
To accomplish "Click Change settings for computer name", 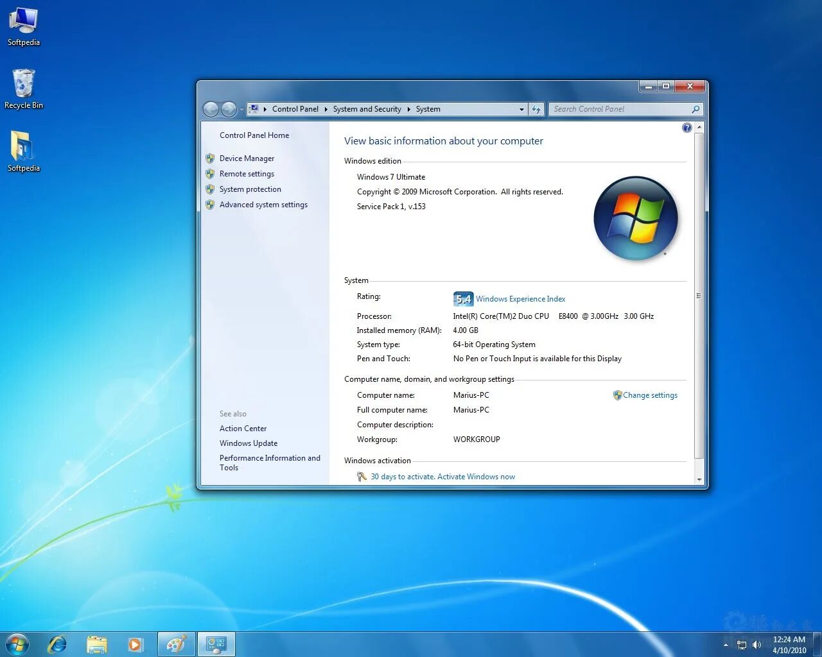I will coord(650,395).
